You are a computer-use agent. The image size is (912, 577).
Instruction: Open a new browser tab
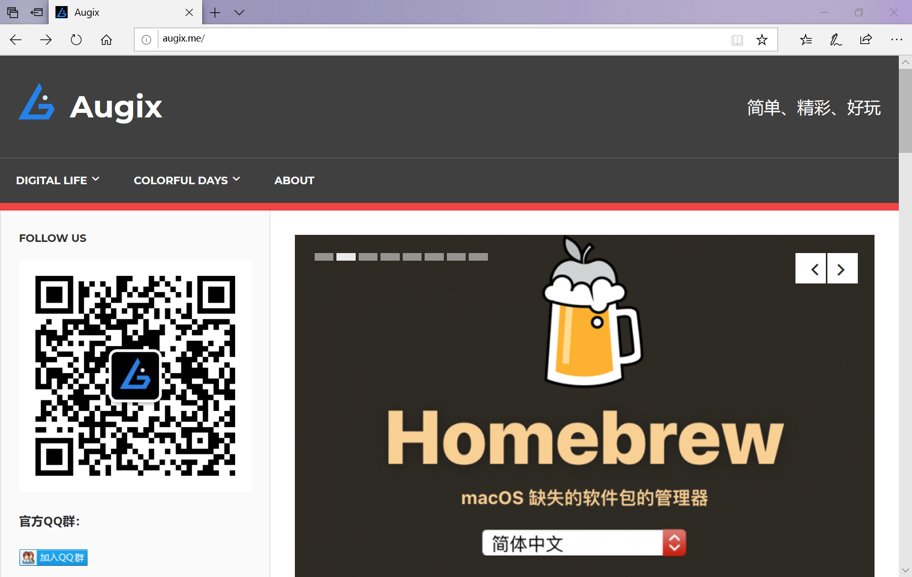(x=215, y=12)
